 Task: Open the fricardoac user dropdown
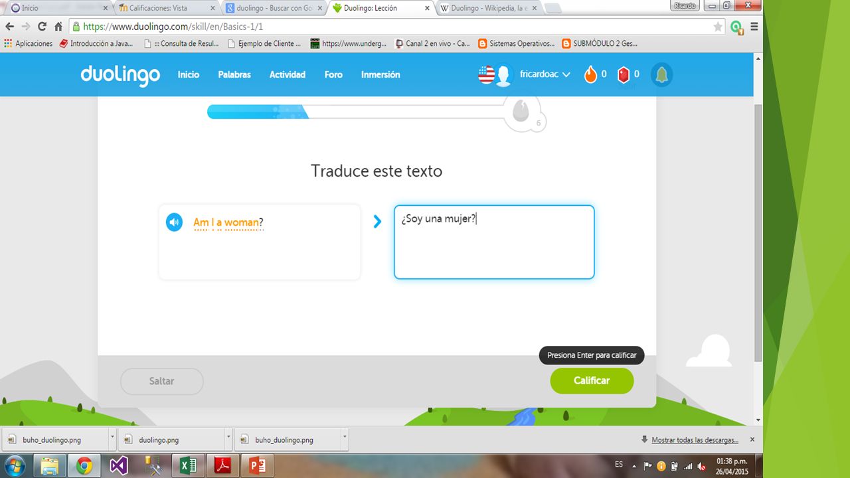[x=545, y=74]
